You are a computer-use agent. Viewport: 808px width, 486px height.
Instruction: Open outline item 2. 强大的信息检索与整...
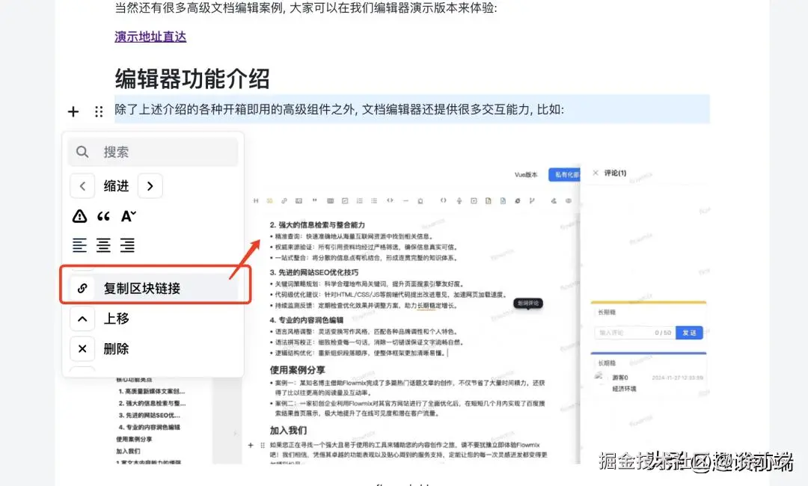pos(152,403)
